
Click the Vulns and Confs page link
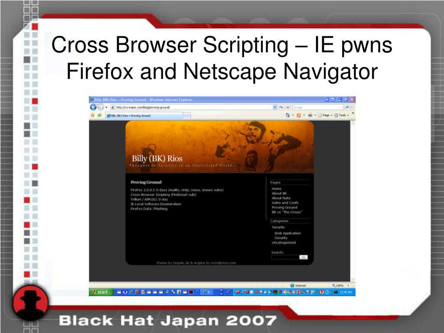285,203
